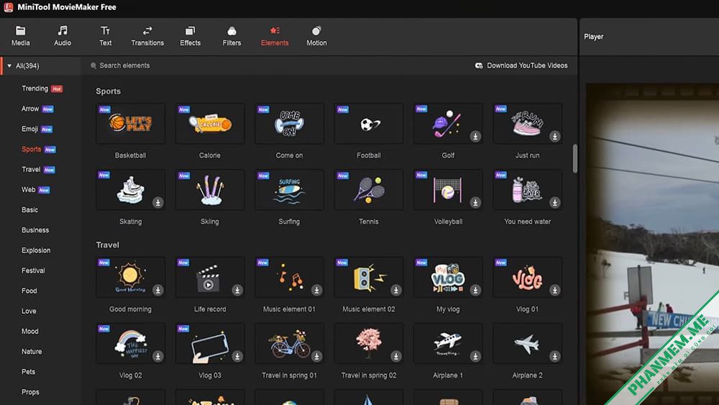The width and height of the screenshot is (719, 405).
Task: Download the Airplane 1 element
Action: pyautogui.click(x=475, y=356)
